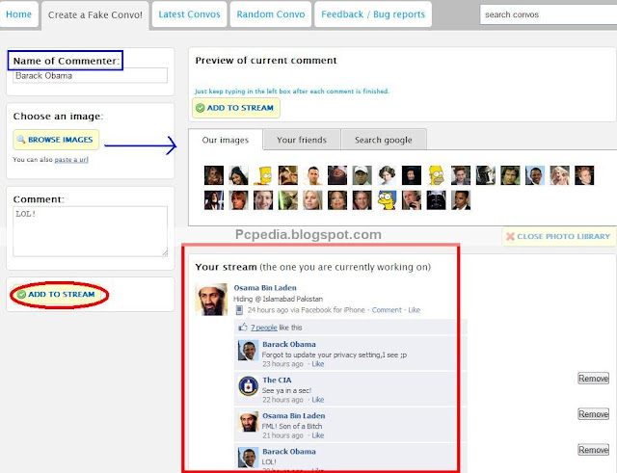Click the Preview of current comment heading
The width and height of the screenshot is (617, 473).
coord(266,60)
